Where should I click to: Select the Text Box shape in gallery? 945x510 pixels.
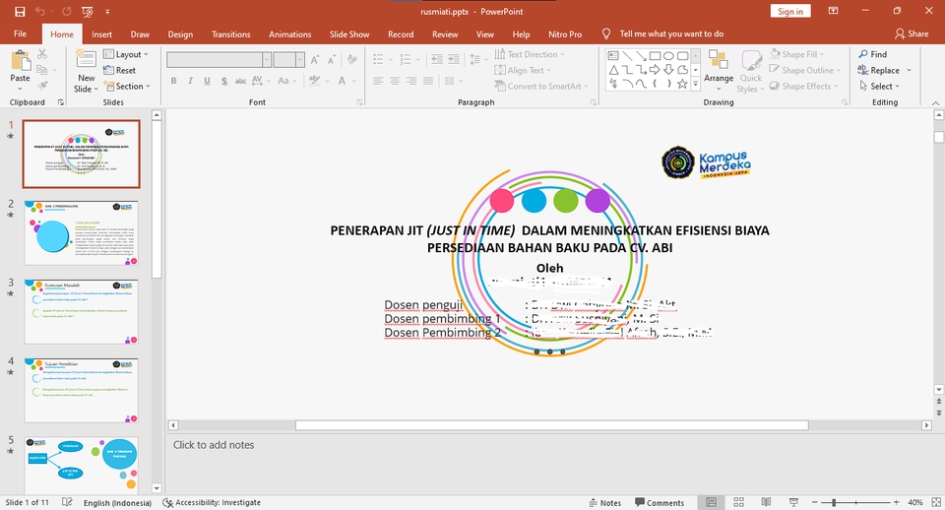(613, 55)
